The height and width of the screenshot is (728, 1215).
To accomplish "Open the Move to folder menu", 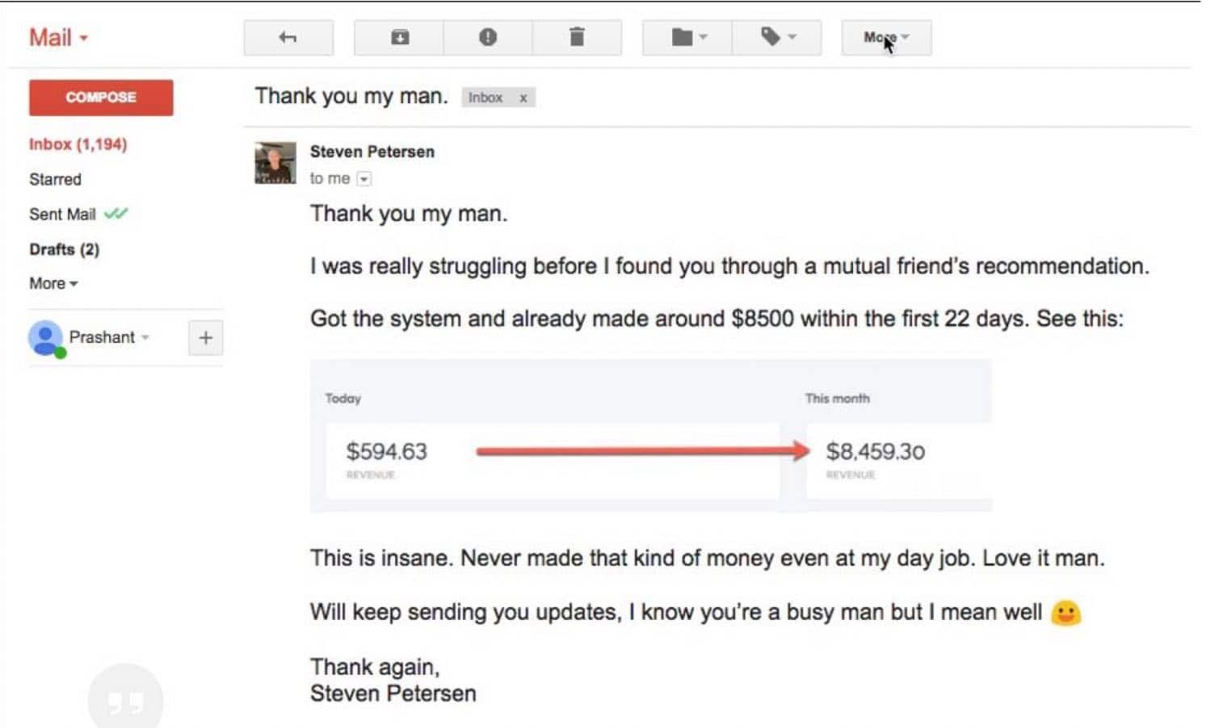I will coord(687,37).
